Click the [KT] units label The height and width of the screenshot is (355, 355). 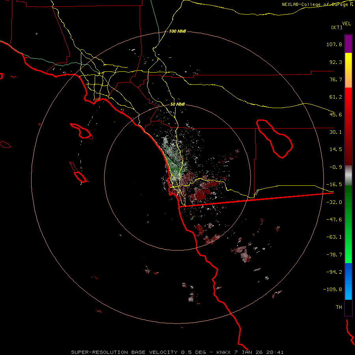(x=337, y=27)
